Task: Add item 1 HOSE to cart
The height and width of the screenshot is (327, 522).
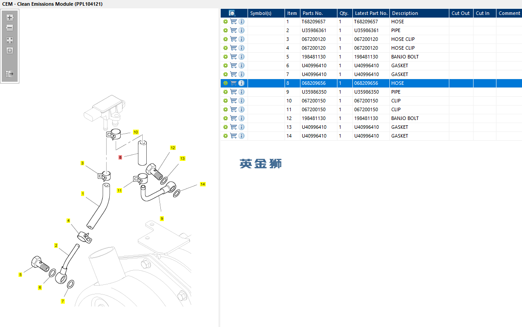Action: coord(234,22)
